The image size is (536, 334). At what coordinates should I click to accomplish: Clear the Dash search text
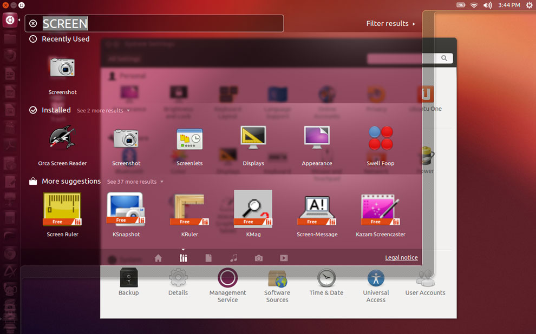point(33,23)
